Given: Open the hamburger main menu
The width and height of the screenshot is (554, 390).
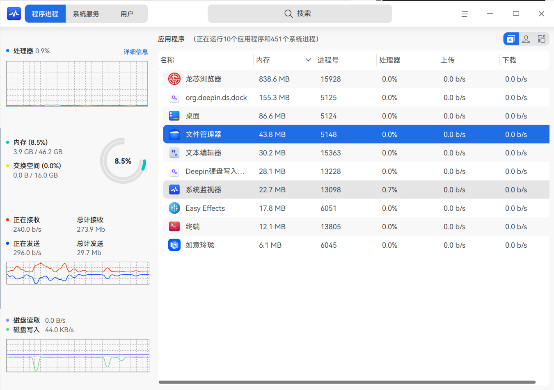Looking at the screenshot, I should (465, 14).
